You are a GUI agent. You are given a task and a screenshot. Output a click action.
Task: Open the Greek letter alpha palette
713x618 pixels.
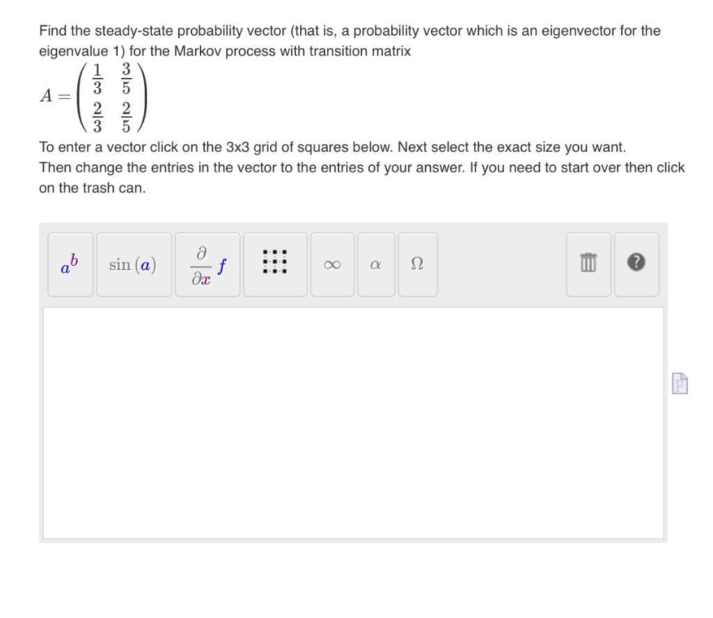tap(375, 264)
